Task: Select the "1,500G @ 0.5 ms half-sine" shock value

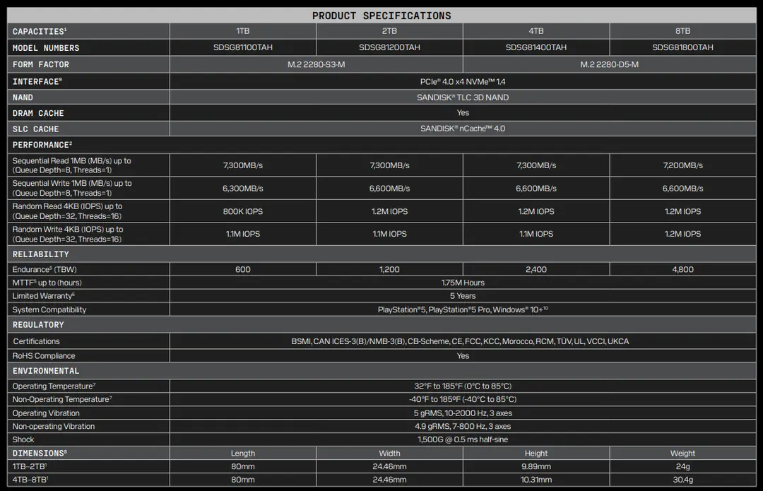Action: click(x=463, y=439)
